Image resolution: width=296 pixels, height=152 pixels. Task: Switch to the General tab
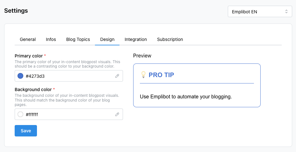point(28,39)
